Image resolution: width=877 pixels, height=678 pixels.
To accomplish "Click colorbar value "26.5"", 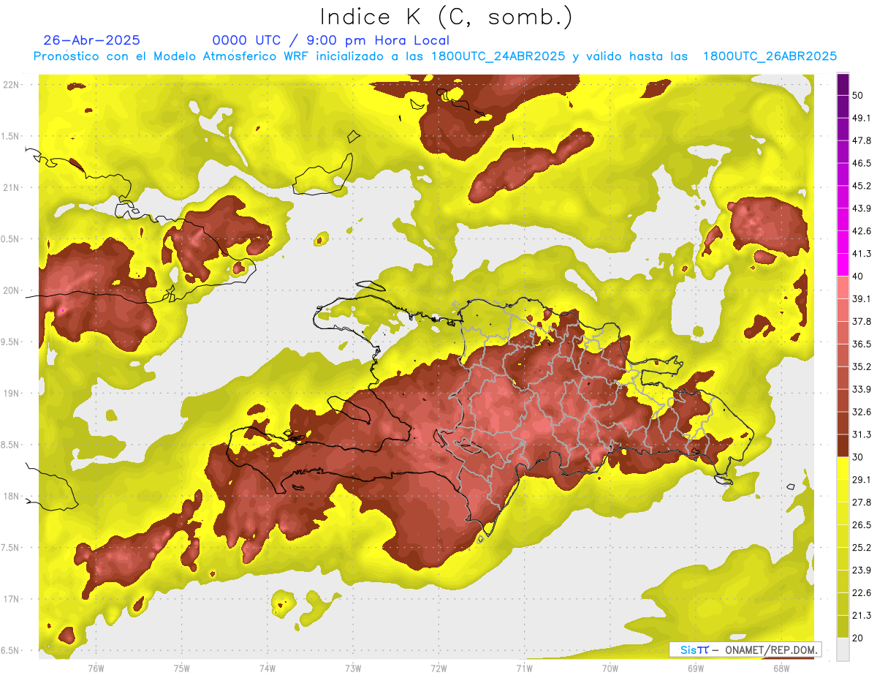I will (862, 525).
